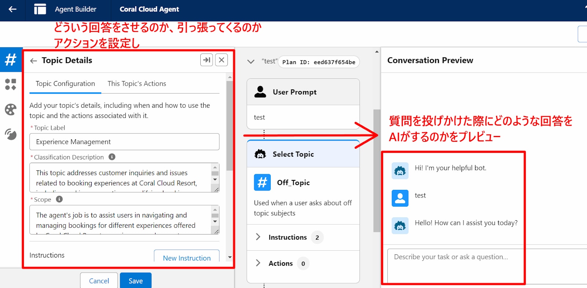Click the "Off_Topic" topic name

tap(293, 182)
